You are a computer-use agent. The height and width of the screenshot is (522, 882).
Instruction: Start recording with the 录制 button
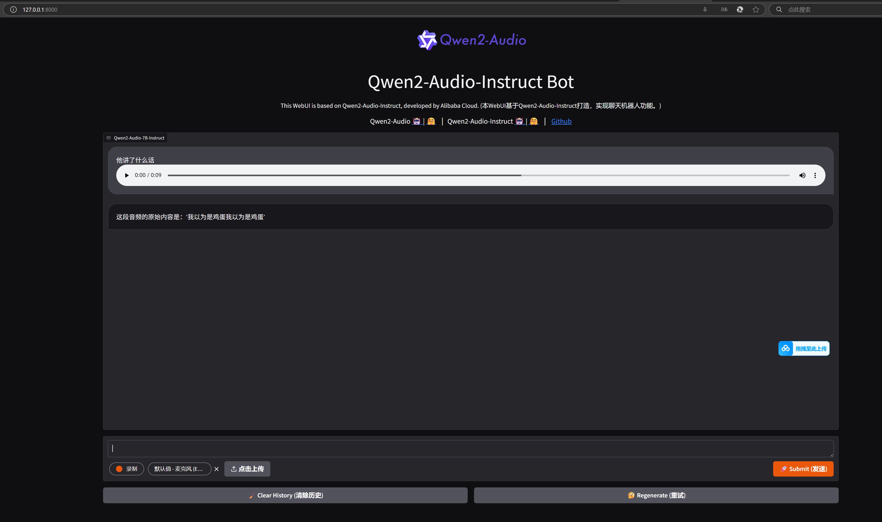click(x=127, y=469)
